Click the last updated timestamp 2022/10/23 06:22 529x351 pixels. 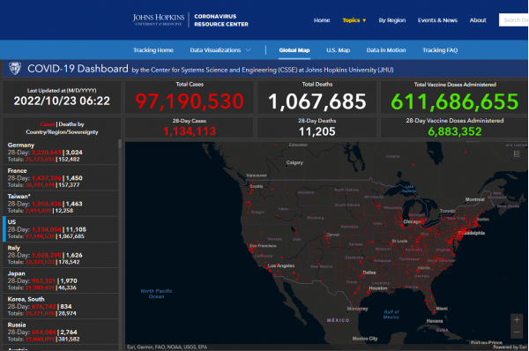[x=62, y=101]
